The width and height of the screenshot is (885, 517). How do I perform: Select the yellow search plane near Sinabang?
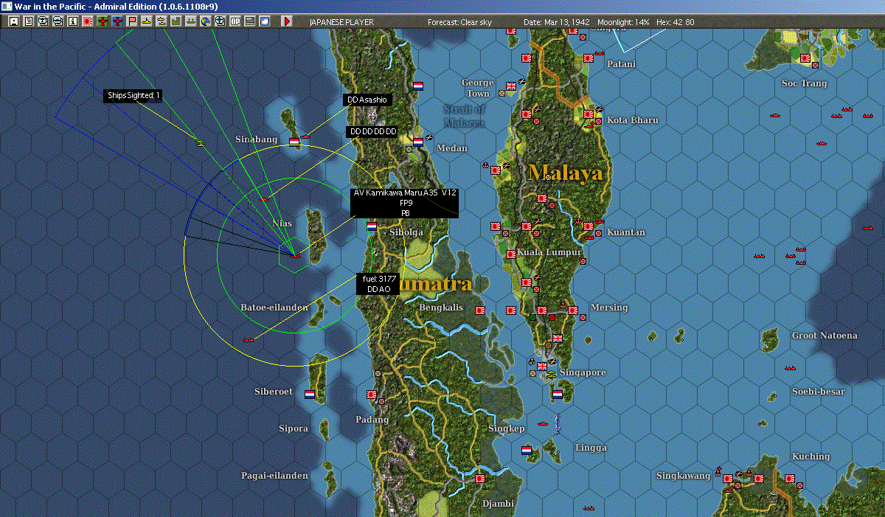point(200,142)
